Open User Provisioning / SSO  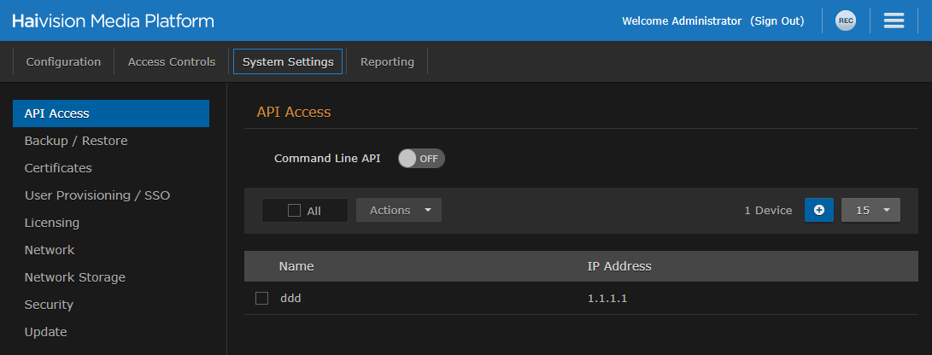pos(97,195)
